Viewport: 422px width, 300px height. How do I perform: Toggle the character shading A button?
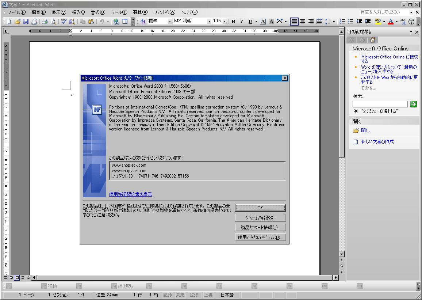271,22
